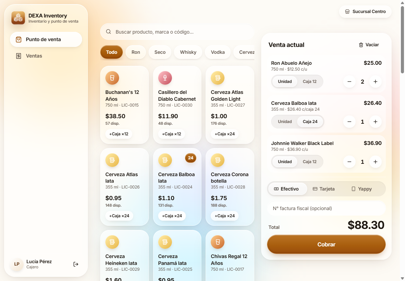Add Cerveza Atlas lata Caja ×24

coord(119,216)
